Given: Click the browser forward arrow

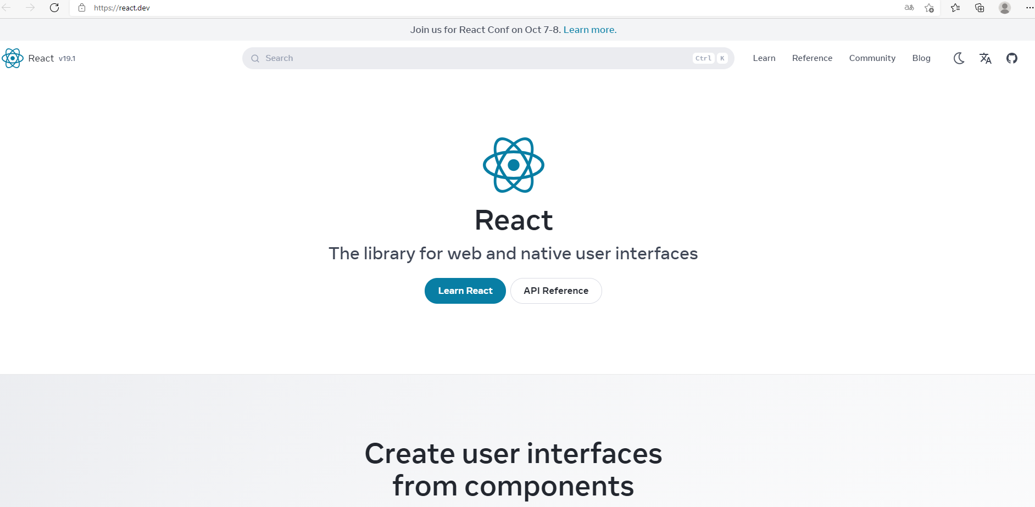Looking at the screenshot, I should (x=30, y=8).
